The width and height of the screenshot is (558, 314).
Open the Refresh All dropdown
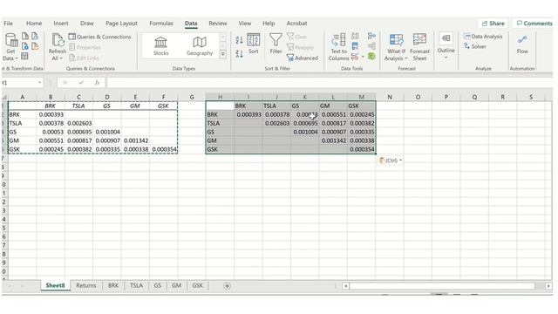(57, 47)
